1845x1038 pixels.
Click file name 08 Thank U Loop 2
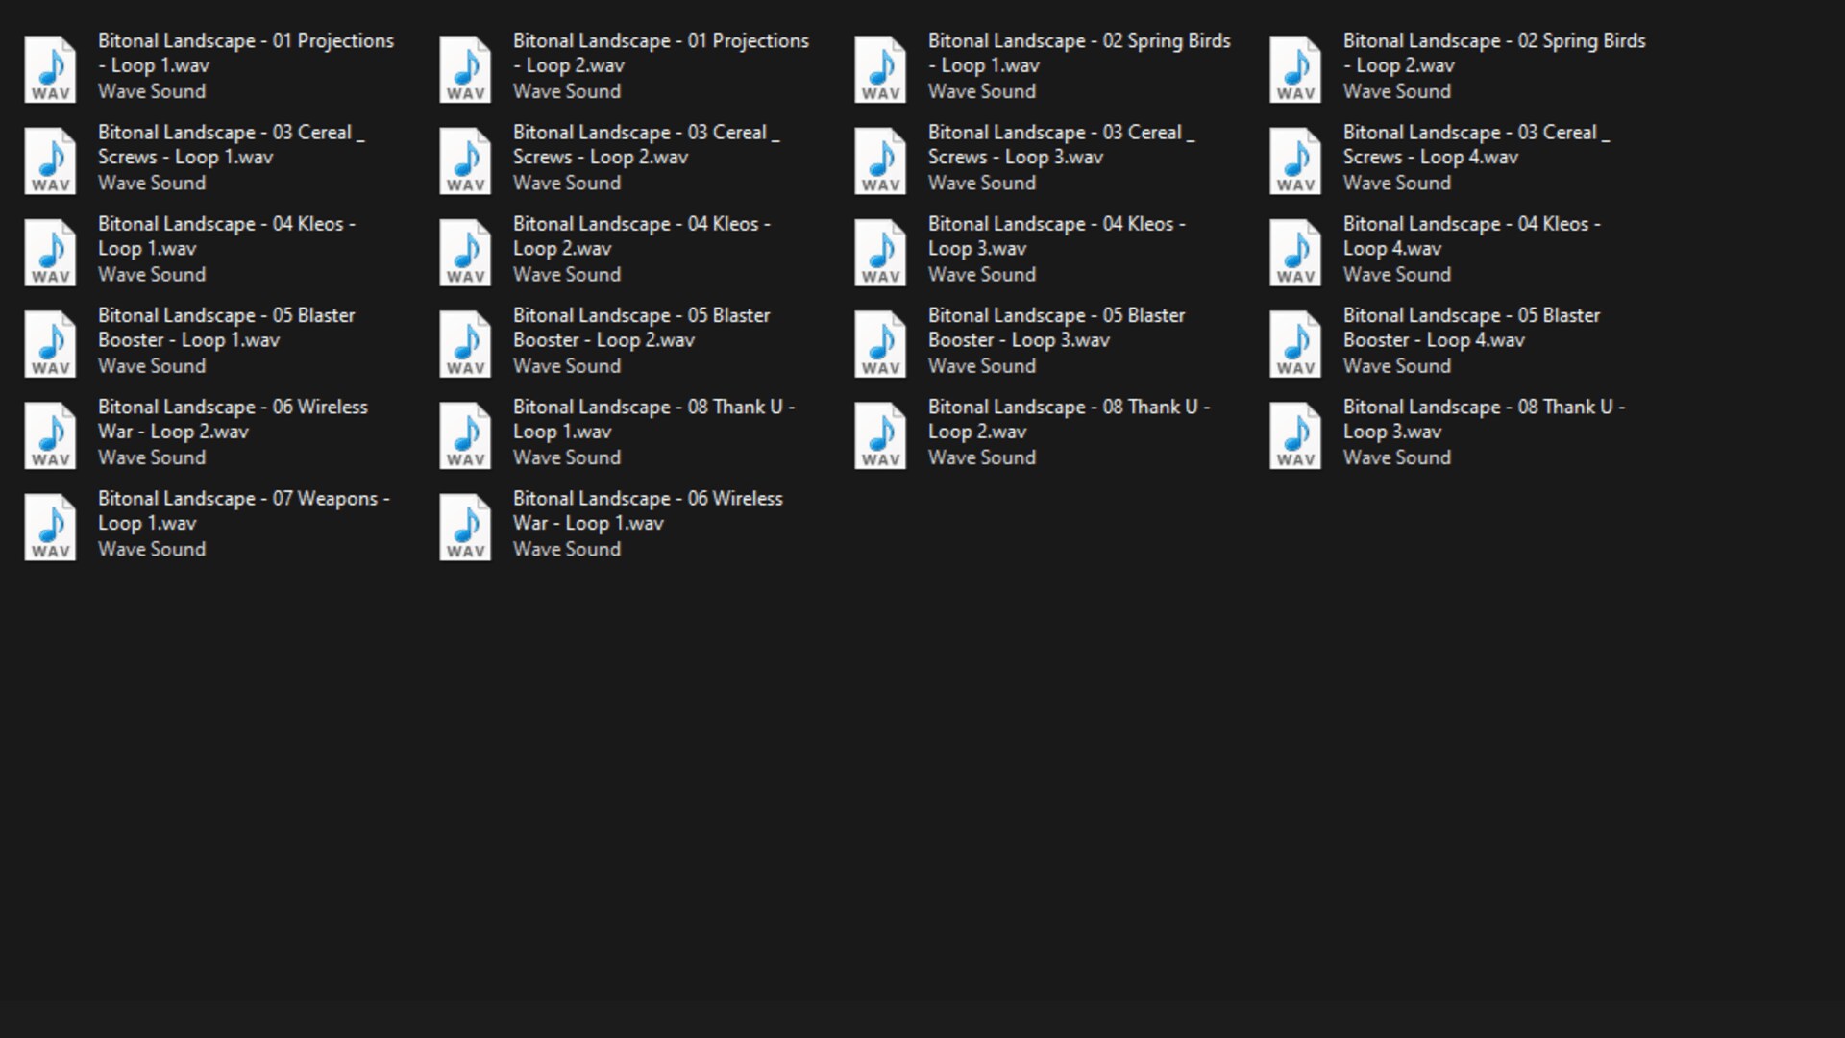click(1069, 419)
